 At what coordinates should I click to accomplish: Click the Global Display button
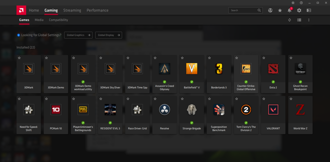(x=109, y=35)
